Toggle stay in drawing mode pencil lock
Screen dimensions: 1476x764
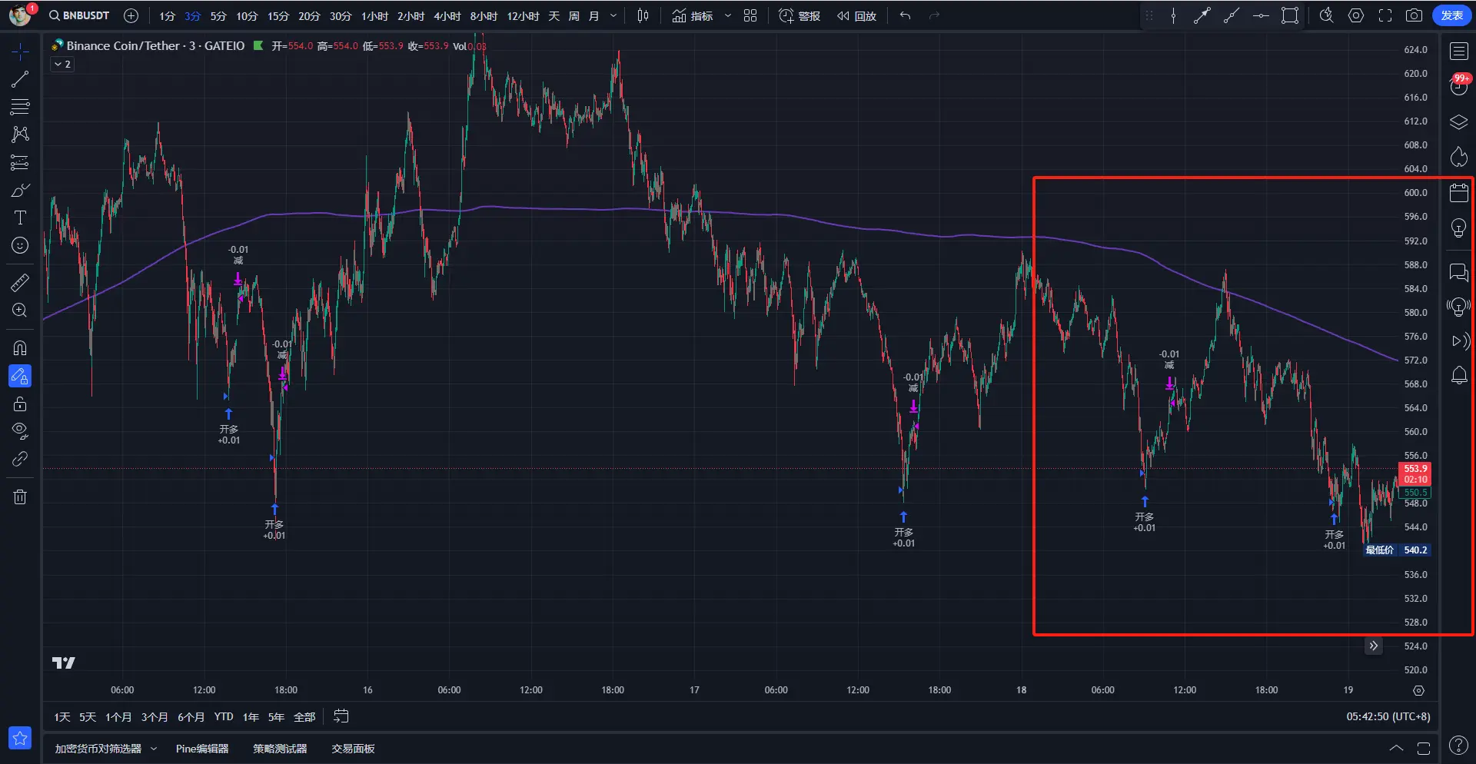pyautogui.click(x=20, y=376)
